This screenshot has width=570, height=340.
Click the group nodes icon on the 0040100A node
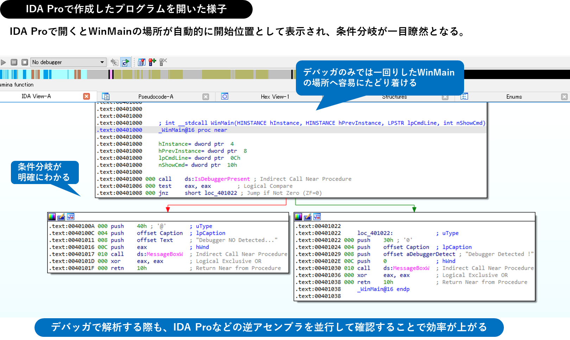[71, 216]
